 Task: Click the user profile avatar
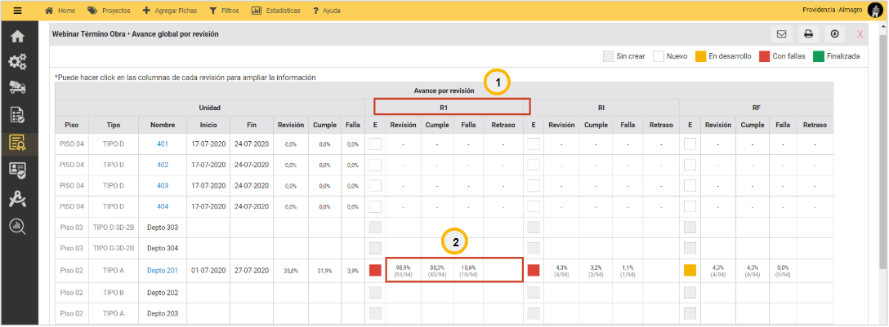tap(875, 10)
